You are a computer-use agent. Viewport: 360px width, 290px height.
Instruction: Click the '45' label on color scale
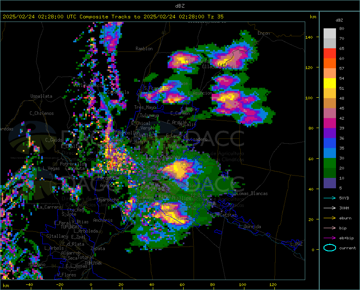pos(342,108)
